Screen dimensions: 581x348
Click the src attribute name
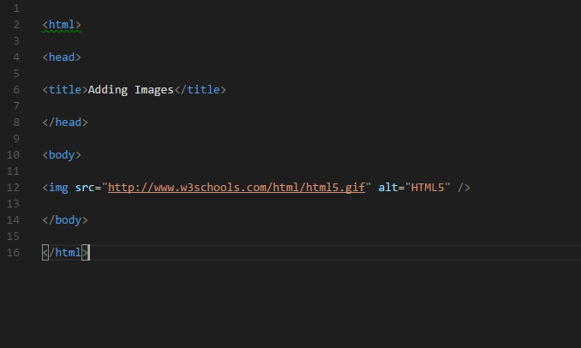[85, 188]
